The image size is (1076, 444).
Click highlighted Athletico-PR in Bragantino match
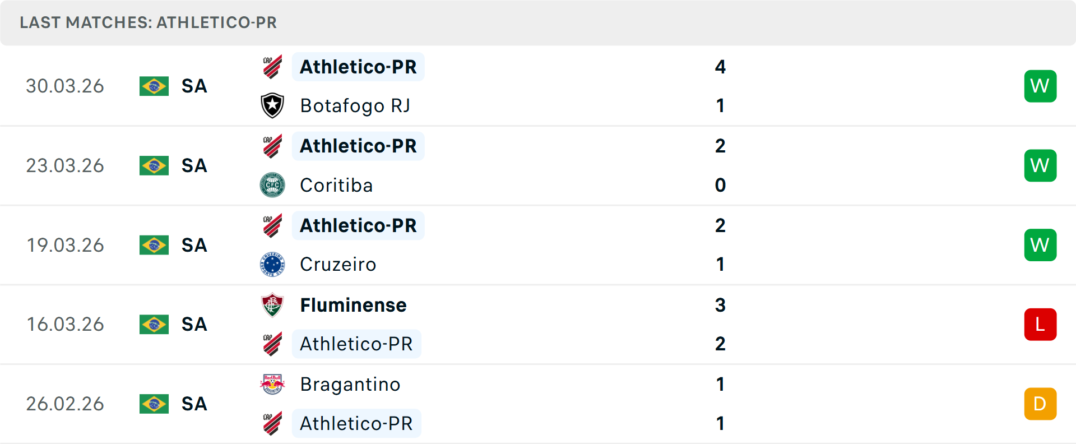pyautogui.click(x=356, y=423)
